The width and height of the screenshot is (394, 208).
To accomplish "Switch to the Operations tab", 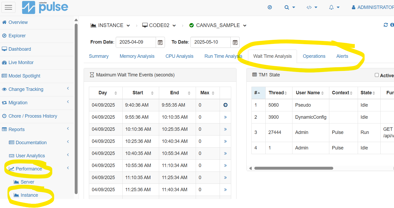I will 314,56.
